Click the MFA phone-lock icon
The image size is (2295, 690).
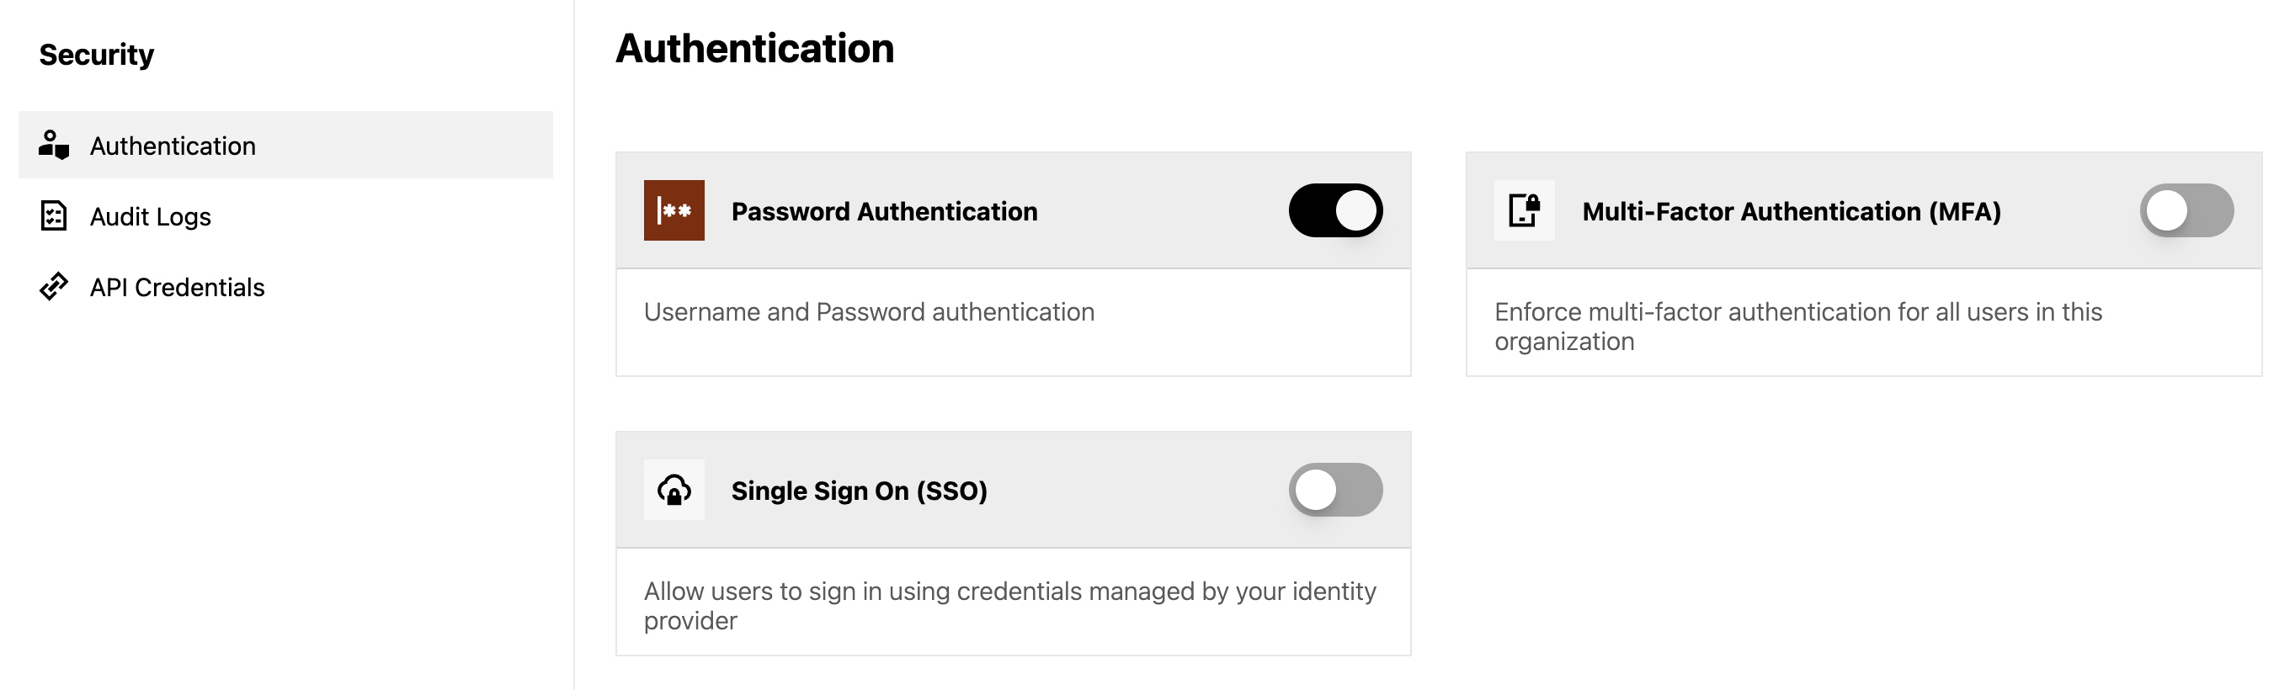[1524, 211]
